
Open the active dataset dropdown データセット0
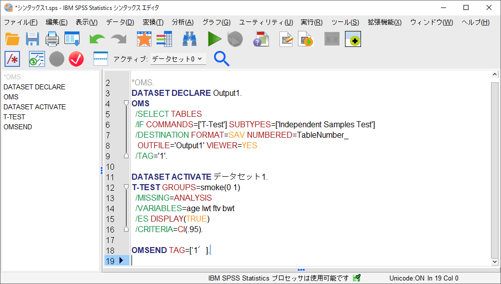pos(178,59)
